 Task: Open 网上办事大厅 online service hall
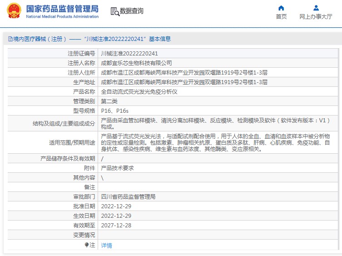pyautogui.click(x=316, y=17)
